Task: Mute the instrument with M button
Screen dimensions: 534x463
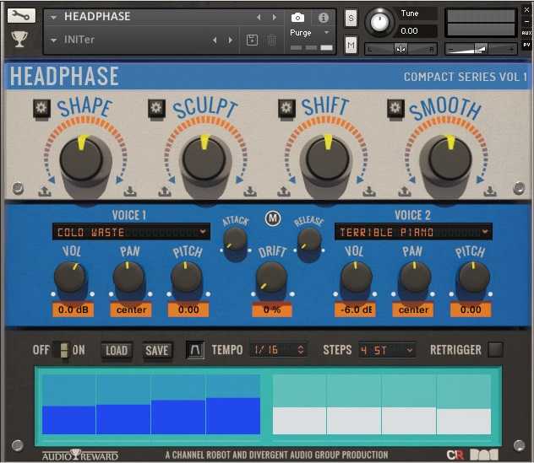Action: point(351,45)
